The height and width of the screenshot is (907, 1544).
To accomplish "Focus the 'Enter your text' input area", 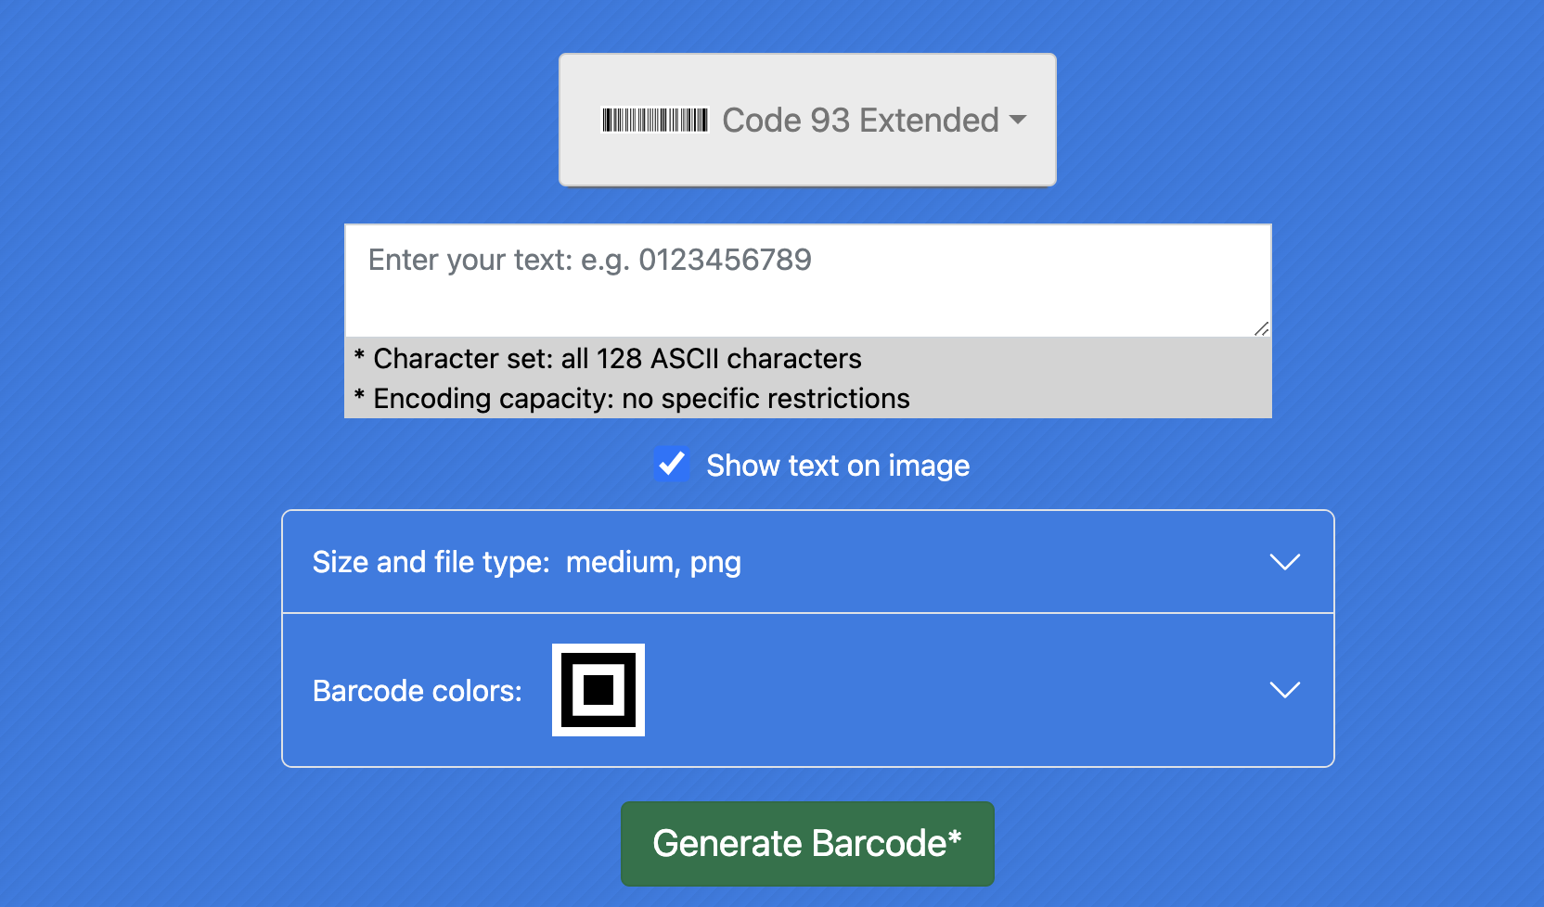I will pos(807,280).
